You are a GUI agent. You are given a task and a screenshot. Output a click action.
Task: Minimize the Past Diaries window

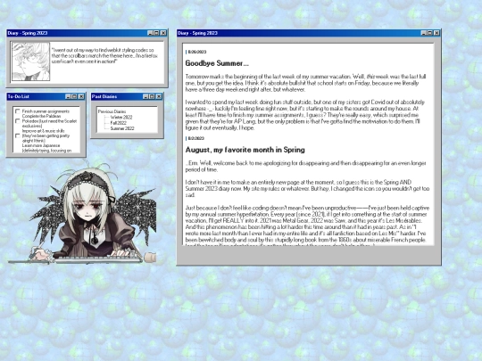[145, 96]
